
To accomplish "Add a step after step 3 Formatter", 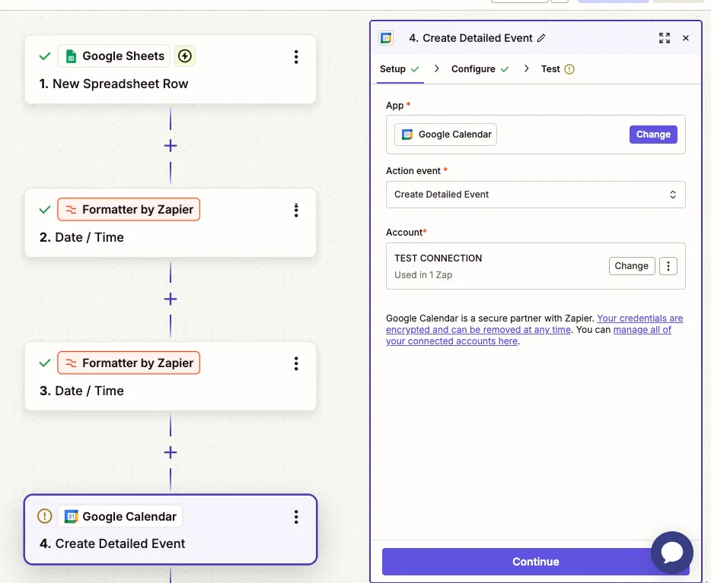I will [x=171, y=452].
